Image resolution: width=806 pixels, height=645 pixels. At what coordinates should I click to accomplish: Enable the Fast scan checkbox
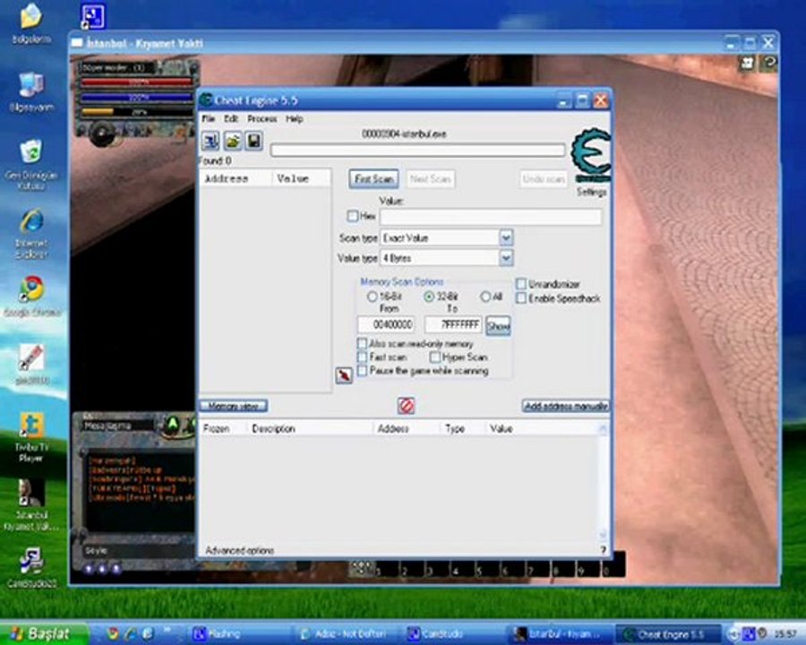point(362,357)
